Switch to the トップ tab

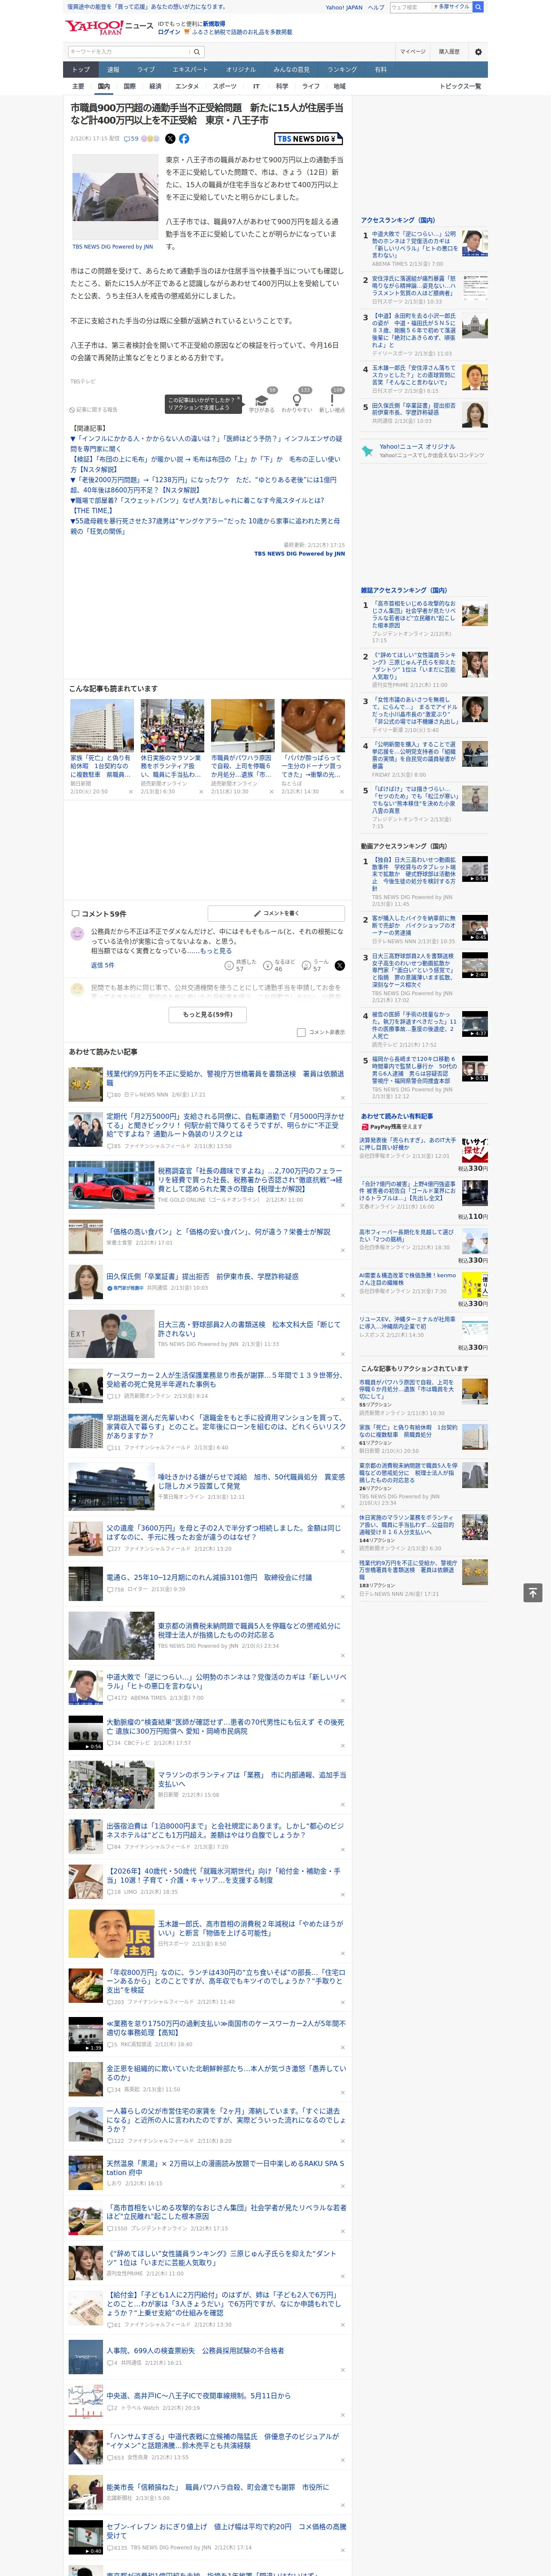point(81,70)
